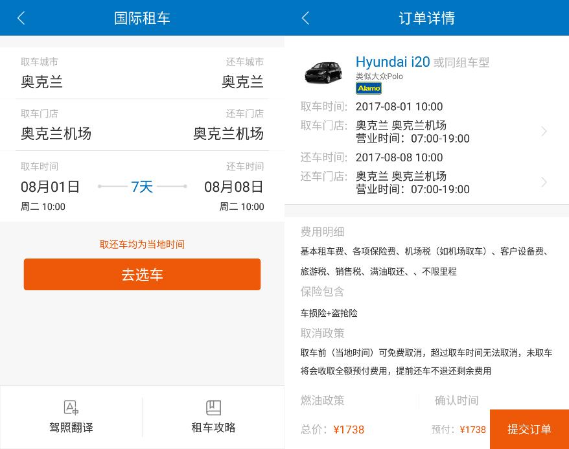Tap the total price ¥1738 text
The height and width of the screenshot is (449, 569).
349,430
